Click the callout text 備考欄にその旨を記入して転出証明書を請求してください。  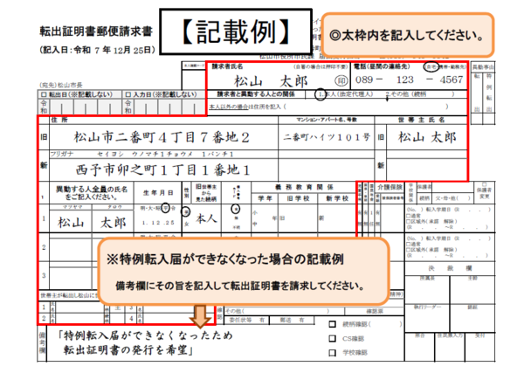click(239, 286)
